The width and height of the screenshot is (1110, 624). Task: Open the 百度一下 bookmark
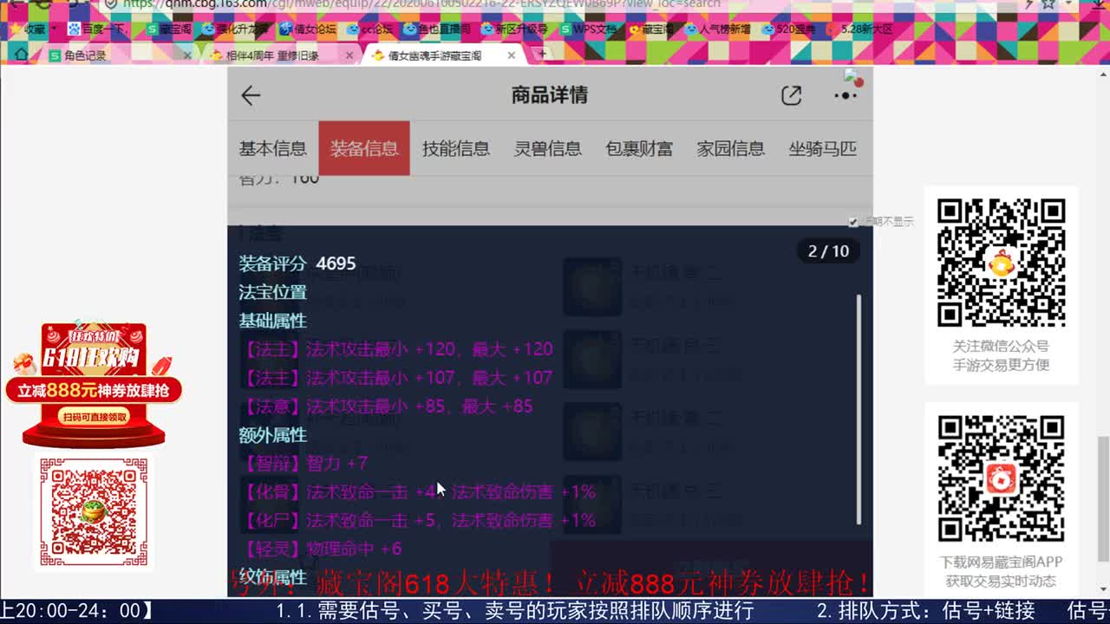[96, 29]
